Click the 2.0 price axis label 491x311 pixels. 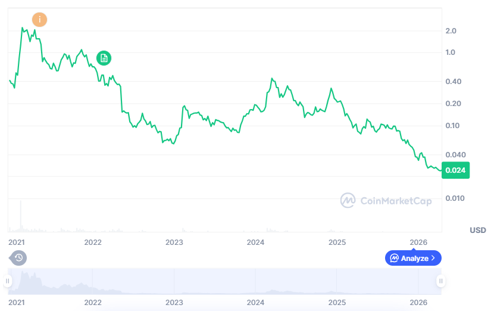tap(451, 31)
